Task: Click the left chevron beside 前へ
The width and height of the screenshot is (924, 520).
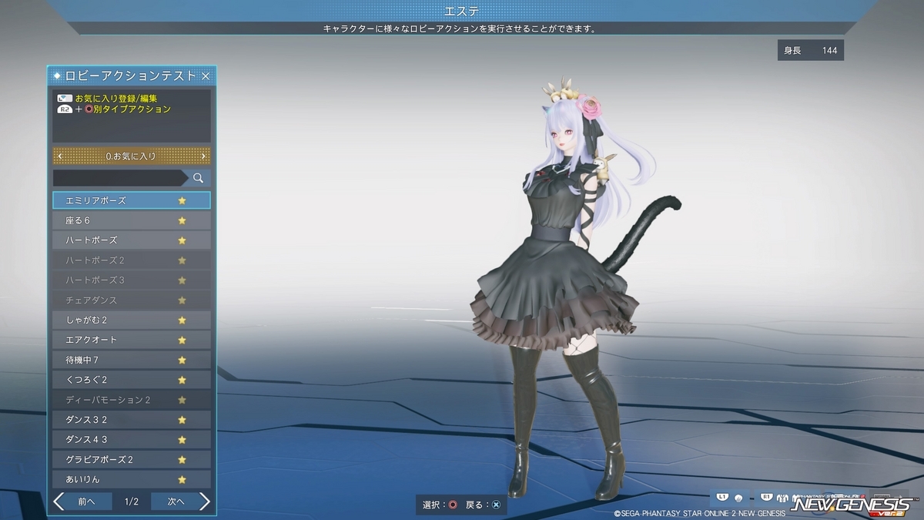Action: coord(59,502)
